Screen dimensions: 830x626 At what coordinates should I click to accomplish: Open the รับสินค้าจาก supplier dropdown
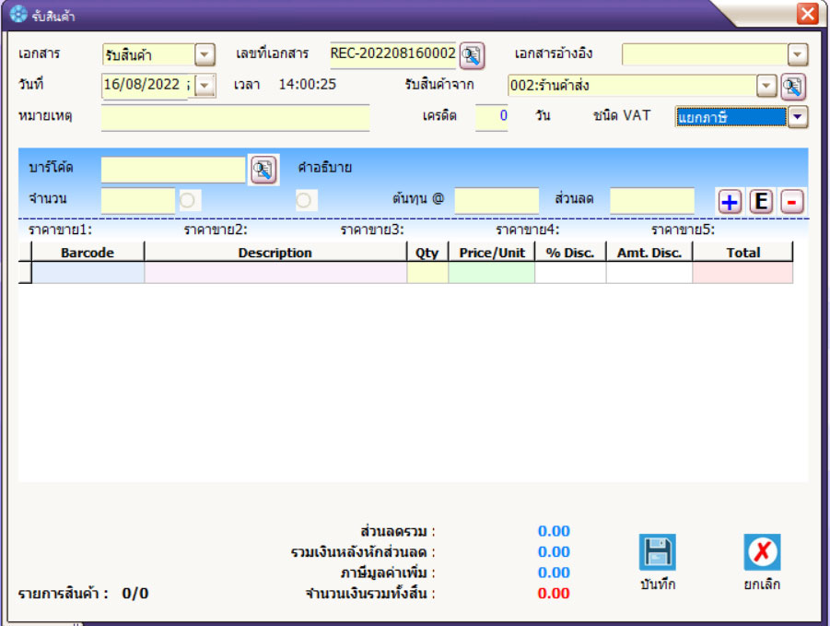tap(766, 86)
